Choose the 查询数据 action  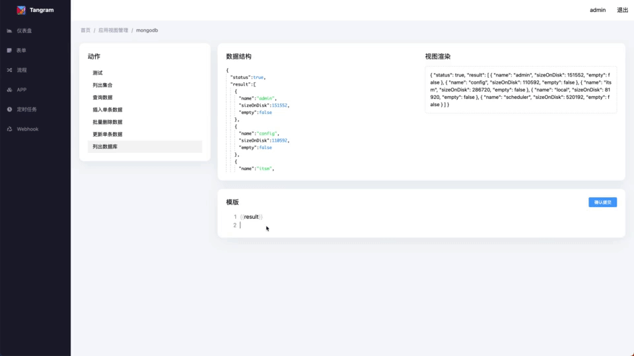coord(102,98)
